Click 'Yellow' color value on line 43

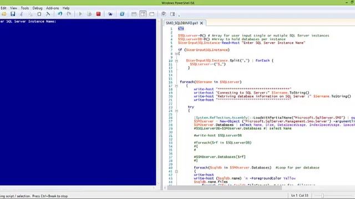[290, 178]
